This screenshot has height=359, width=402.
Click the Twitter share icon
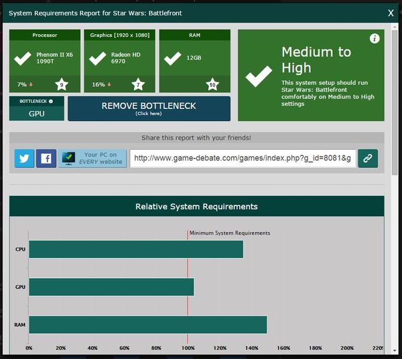tap(24, 158)
